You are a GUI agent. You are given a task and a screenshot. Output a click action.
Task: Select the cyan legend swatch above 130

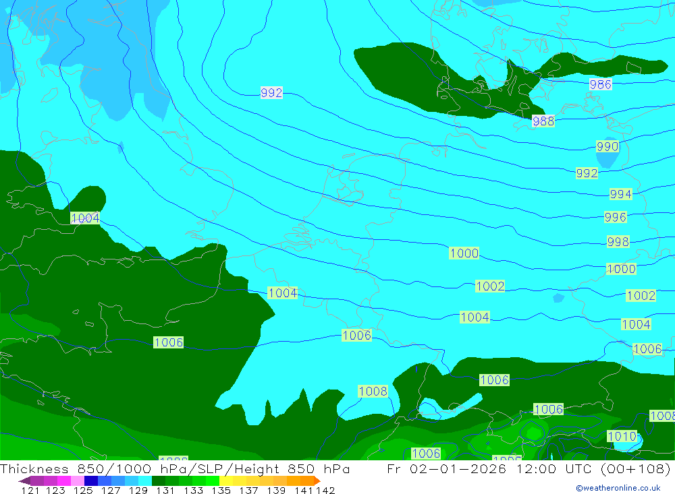(145, 481)
